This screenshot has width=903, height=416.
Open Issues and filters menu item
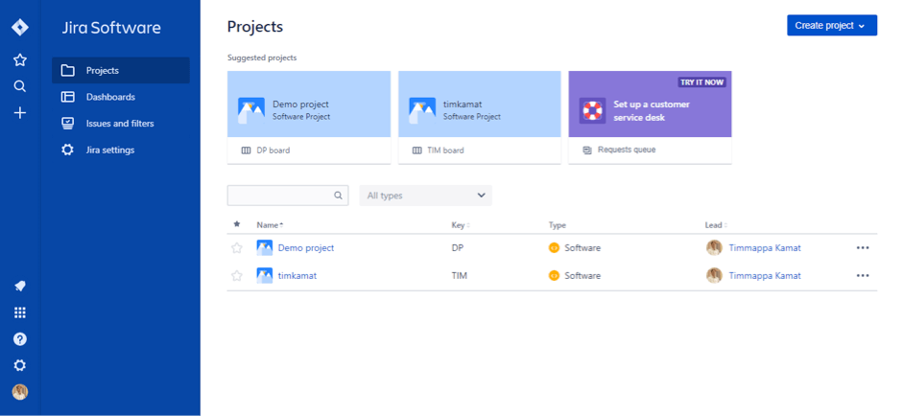click(120, 124)
